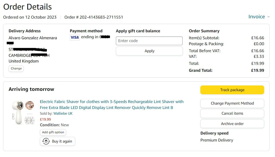The height and width of the screenshot is (157, 275).
Task: Click the yellow Track package button
Action: pyautogui.click(x=232, y=90)
